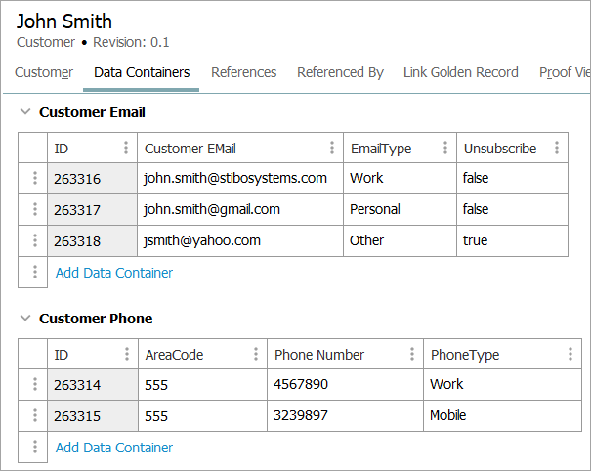Viewport: 591px width, 471px height.
Task: Switch to the References tab
Action: [x=243, y=72]
